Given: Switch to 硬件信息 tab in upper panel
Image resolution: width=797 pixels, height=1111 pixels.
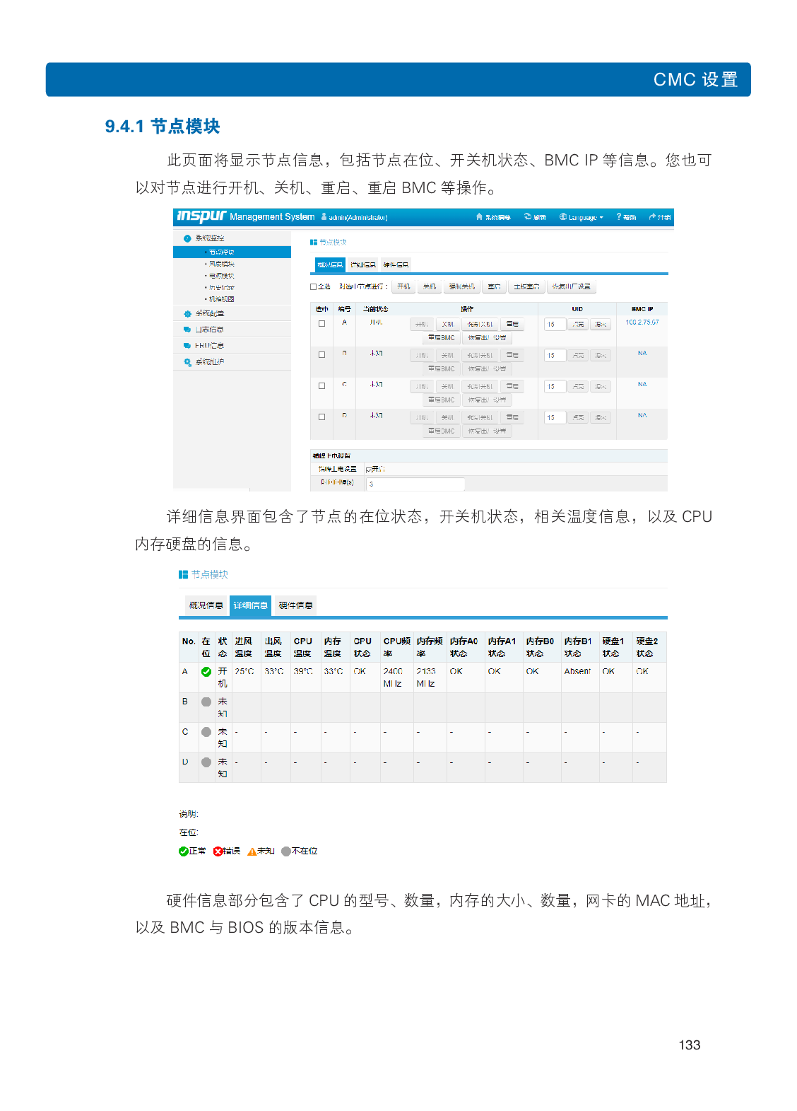Looking at the screenshot, I should coord(396,265).
